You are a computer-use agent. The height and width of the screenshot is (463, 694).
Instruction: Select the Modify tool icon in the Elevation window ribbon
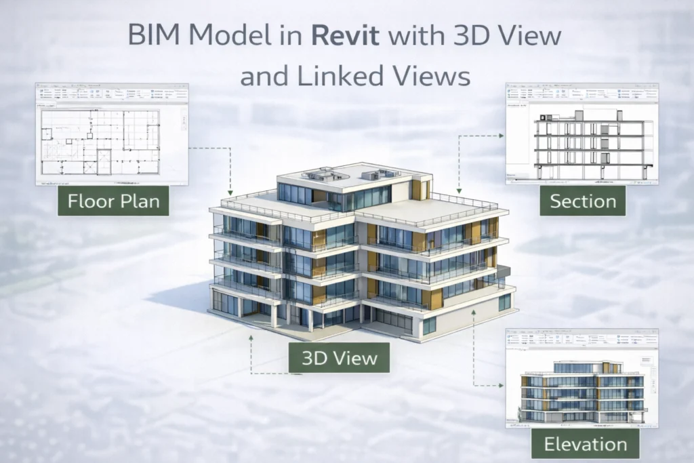[509, 338]
